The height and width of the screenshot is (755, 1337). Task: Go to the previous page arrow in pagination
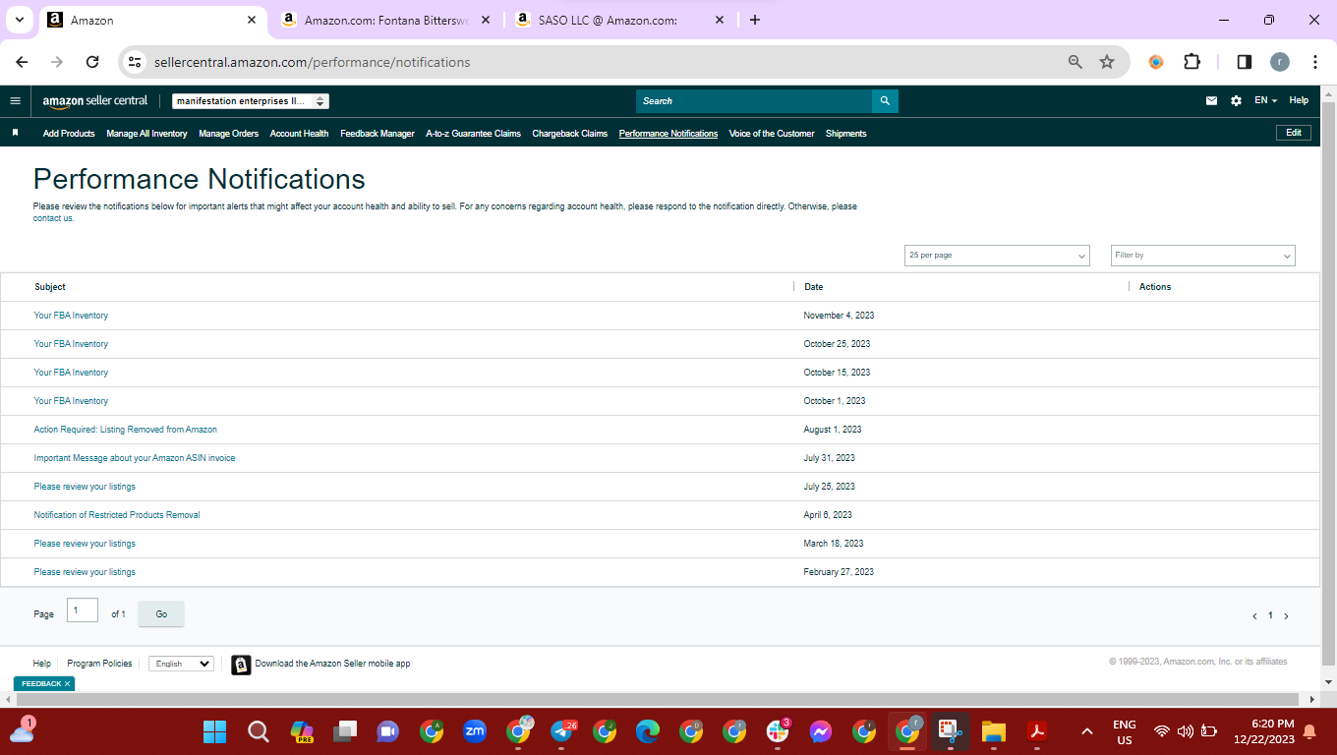coord(1254,616)
